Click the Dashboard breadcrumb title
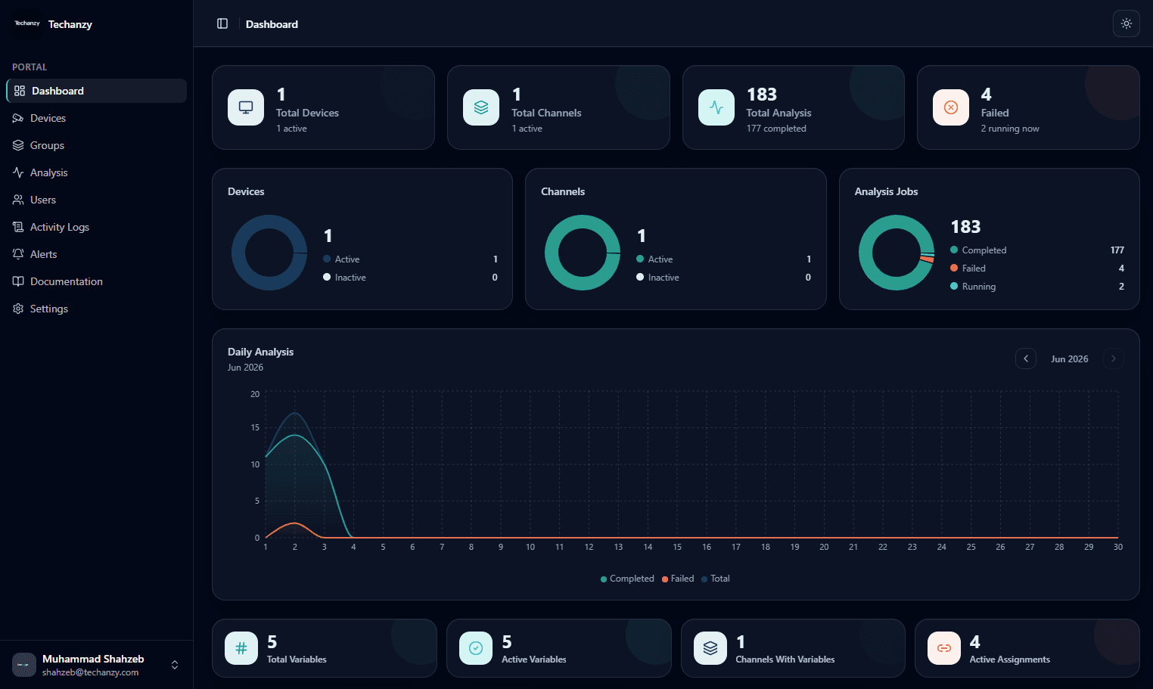 (272, 24)
